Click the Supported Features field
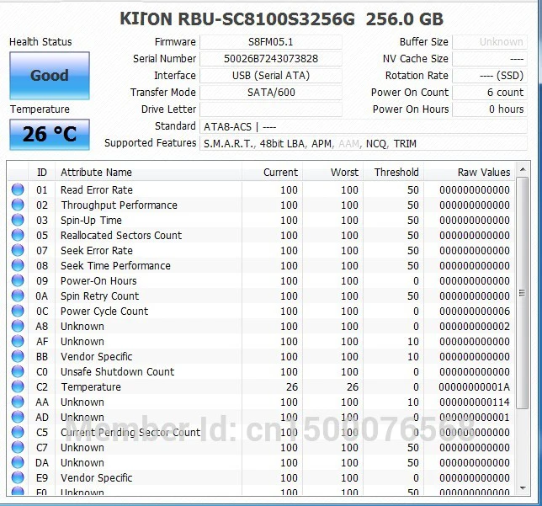The width and height of the screenshot is (542, 506). [364, 143]
